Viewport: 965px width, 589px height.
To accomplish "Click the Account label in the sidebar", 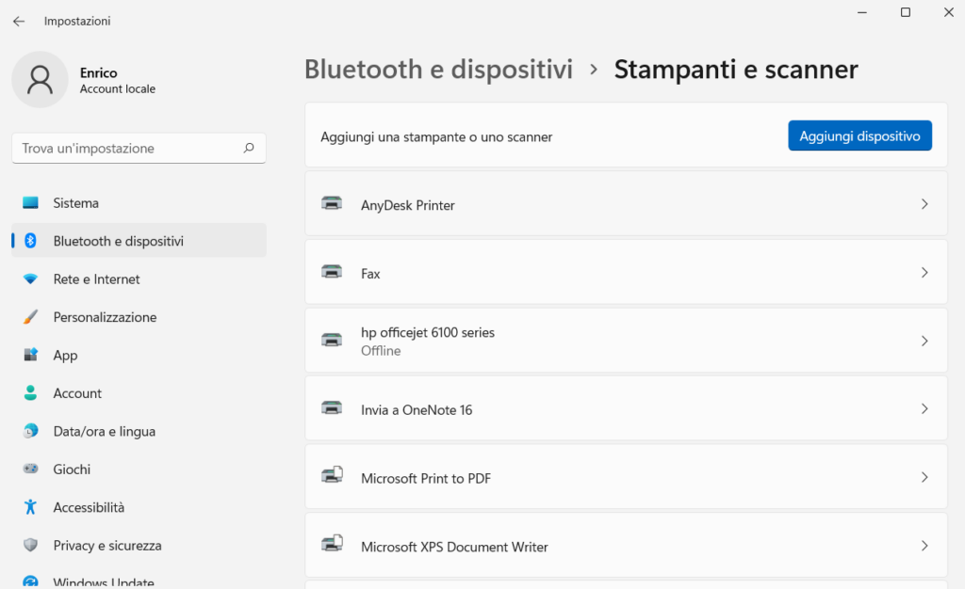I will click(x=77, y=393).
